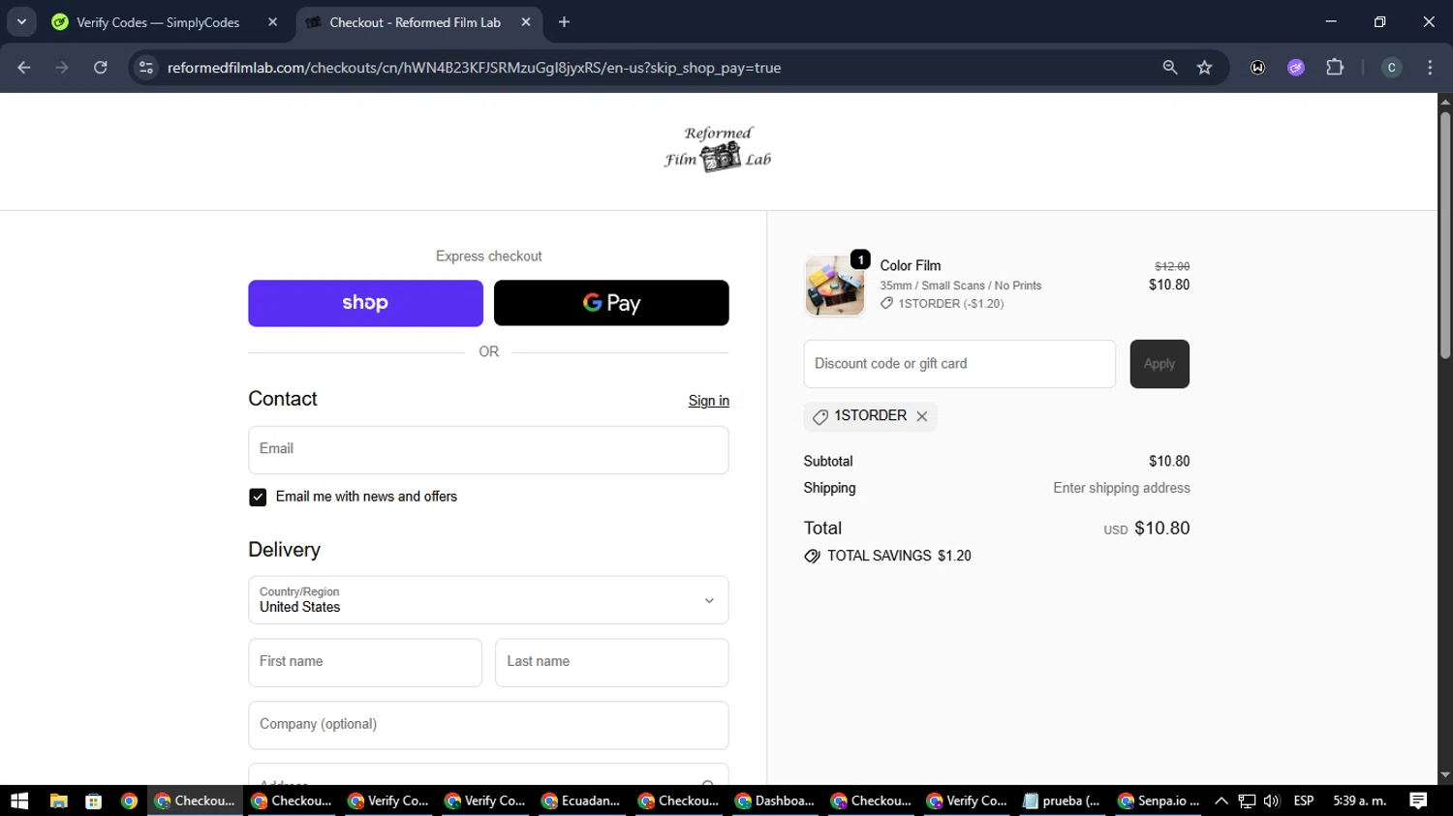Click the Sign in link

pos(709,401)
